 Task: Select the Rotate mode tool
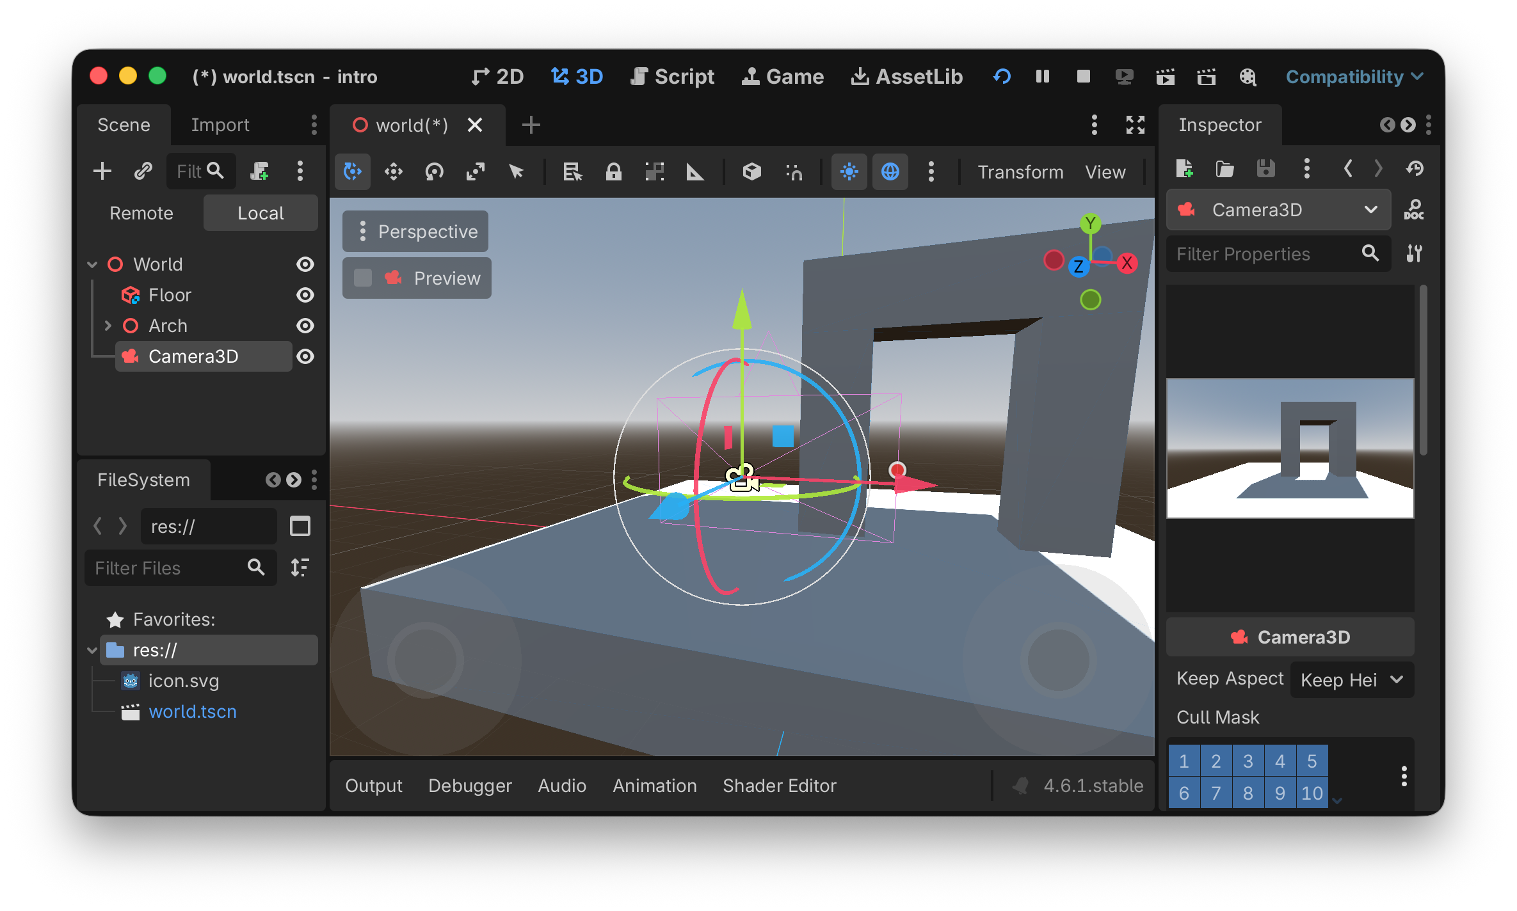click(x=434, y=171)
